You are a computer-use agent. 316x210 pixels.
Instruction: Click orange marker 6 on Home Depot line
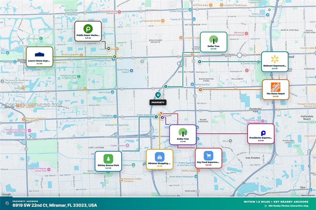pyautogui.click(x=200, y=90)
